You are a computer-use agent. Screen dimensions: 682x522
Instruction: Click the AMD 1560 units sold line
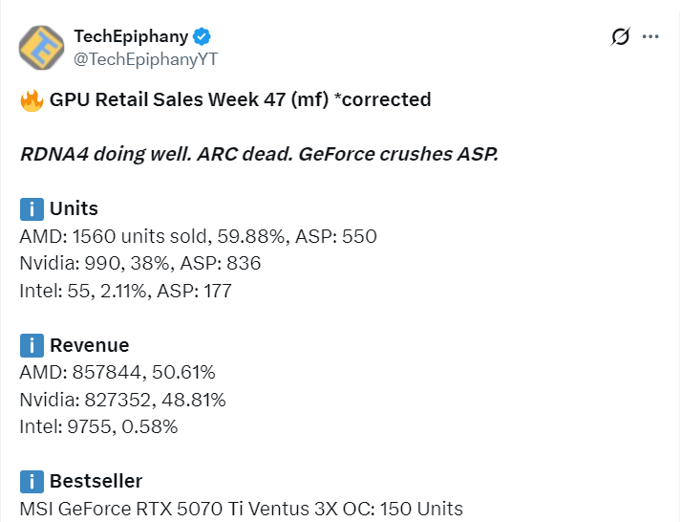198,236
